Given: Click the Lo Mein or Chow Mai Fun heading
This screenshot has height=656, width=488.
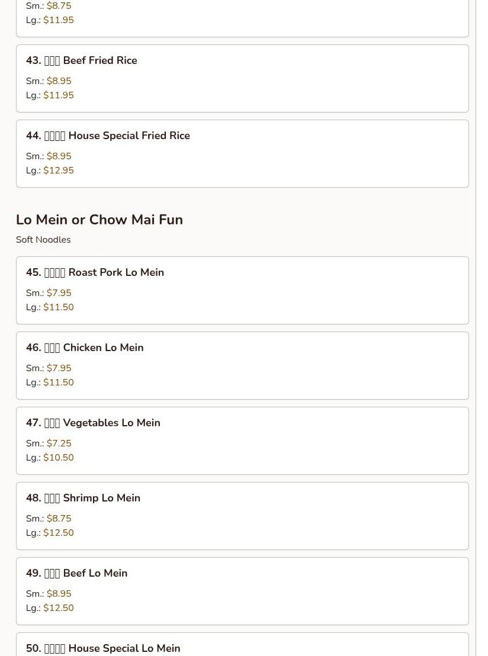Looking at the screenshot, I should click(99, 220).
